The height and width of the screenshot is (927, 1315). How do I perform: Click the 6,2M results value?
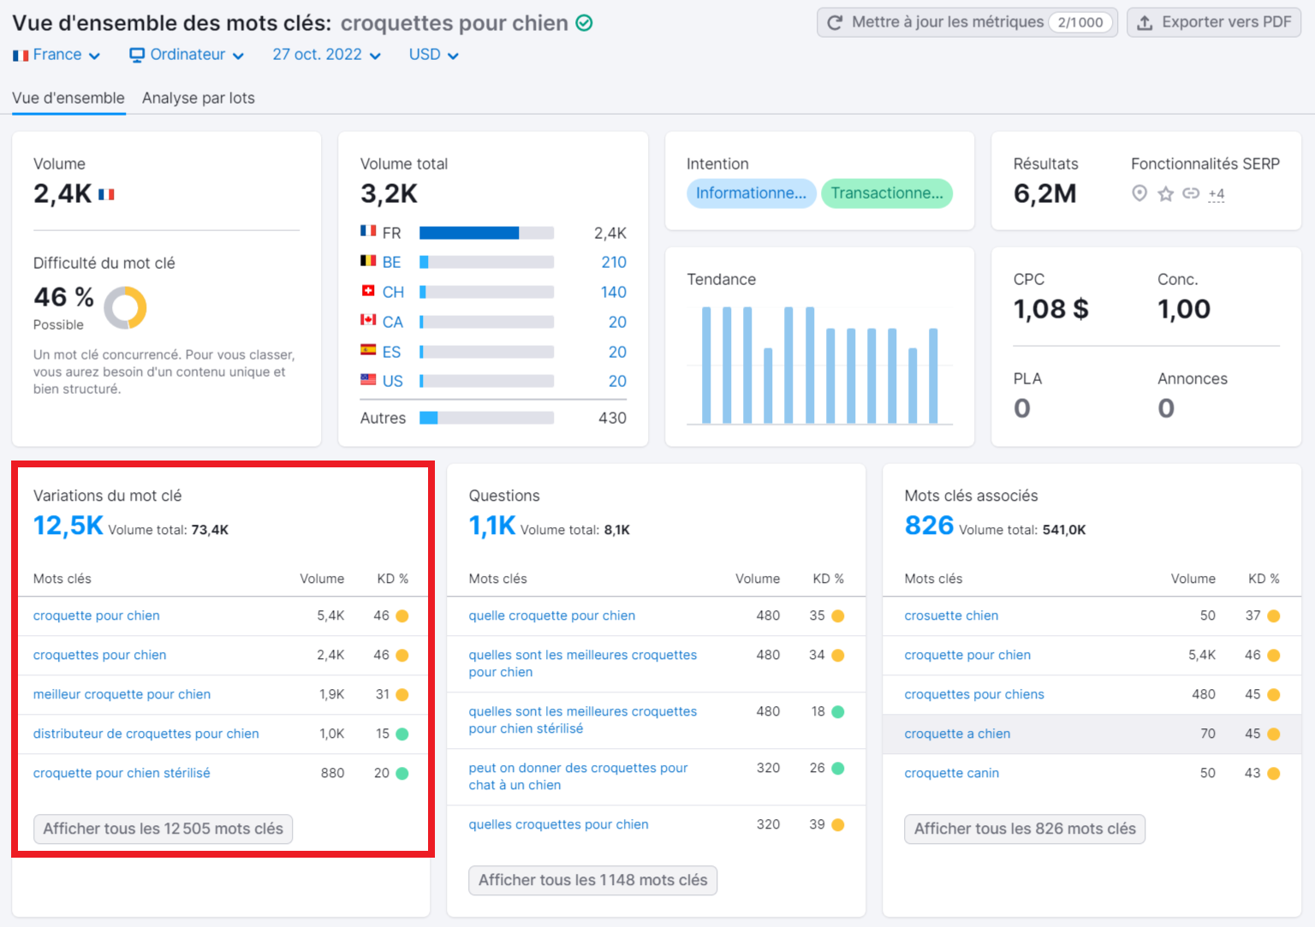pos(1044,194)
